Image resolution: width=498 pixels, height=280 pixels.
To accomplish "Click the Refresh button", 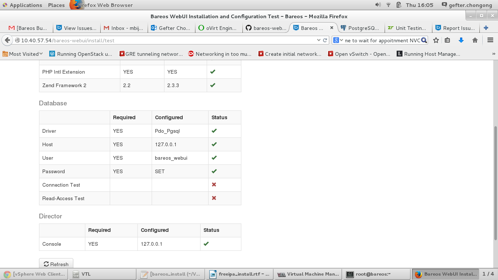I will (56, 264).
